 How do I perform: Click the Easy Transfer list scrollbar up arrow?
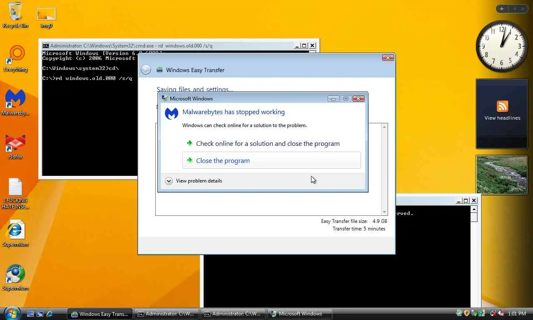(x=384, y=127)
